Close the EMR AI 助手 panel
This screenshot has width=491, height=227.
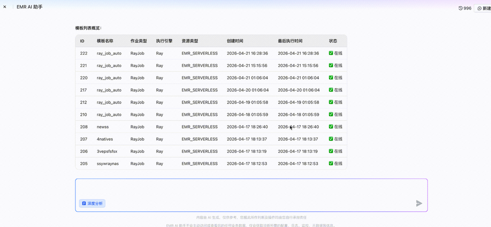coord(5,7)
